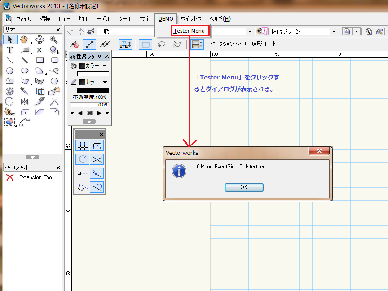Open the ファイル menu

pyautogui.click(x=24, y=19)
